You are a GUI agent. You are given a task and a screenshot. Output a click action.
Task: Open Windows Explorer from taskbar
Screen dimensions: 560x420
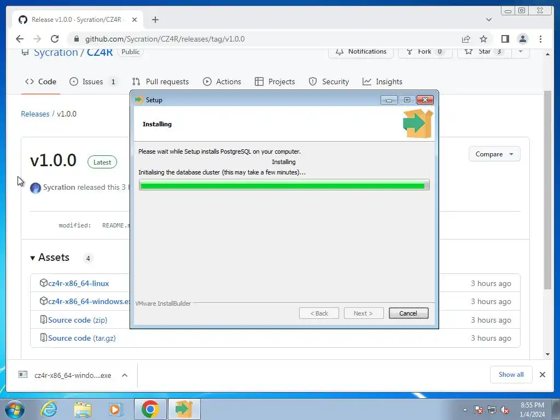(83, 409)
